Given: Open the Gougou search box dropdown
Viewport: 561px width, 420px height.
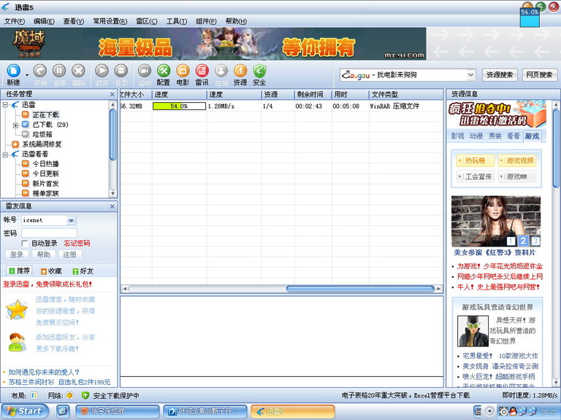Looking at the screenshot, I should [471, 75].
